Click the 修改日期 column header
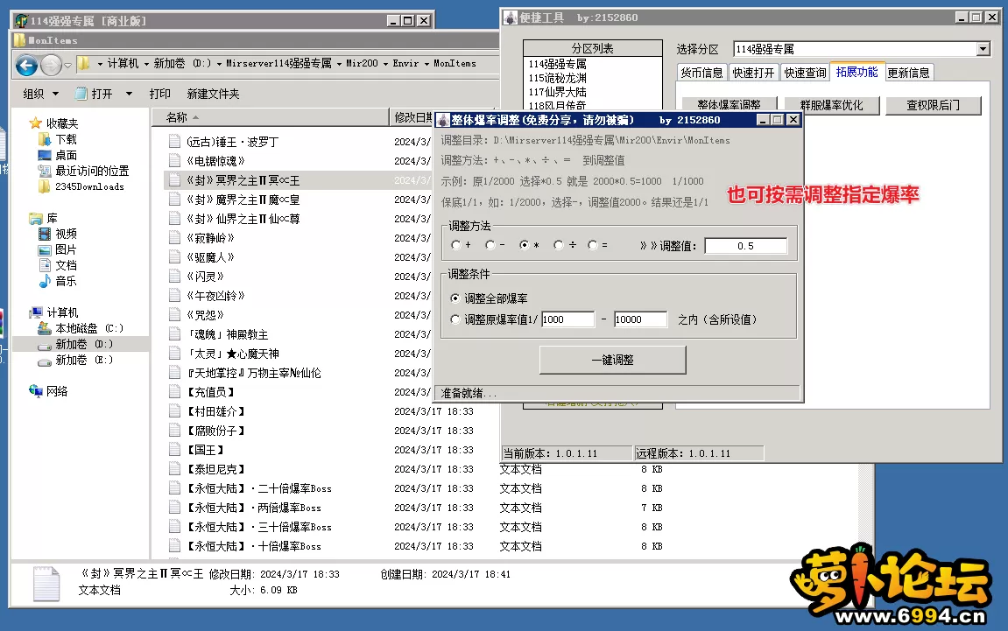The image size is (1008, 631). [x=412, y=117]
